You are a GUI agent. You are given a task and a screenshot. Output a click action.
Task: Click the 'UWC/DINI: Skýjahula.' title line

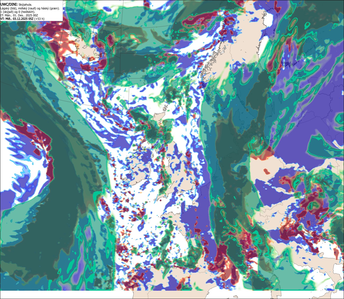(x=16, y=4)
